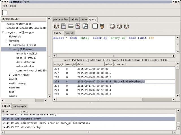This screenshot has width=181, height=135.
Task: Select the query tab
Action: (x=92, y=19)
